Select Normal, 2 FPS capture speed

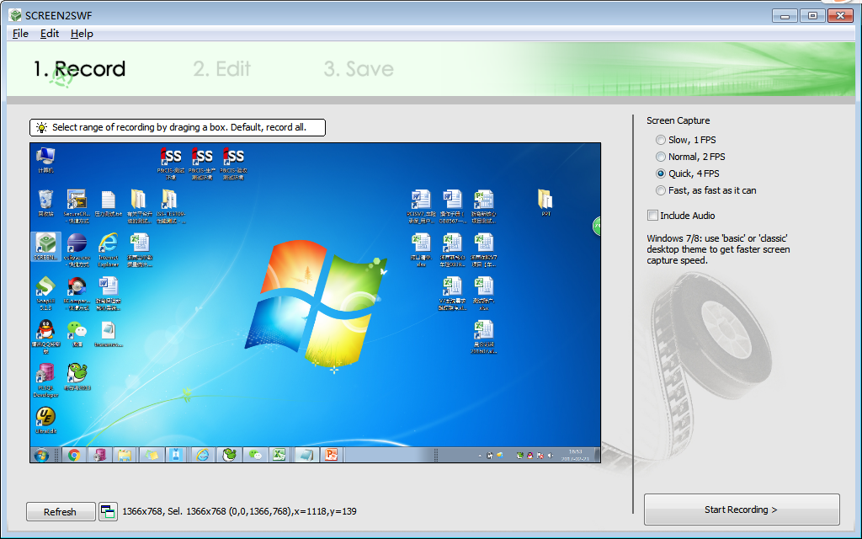click(x=690, y=157)
